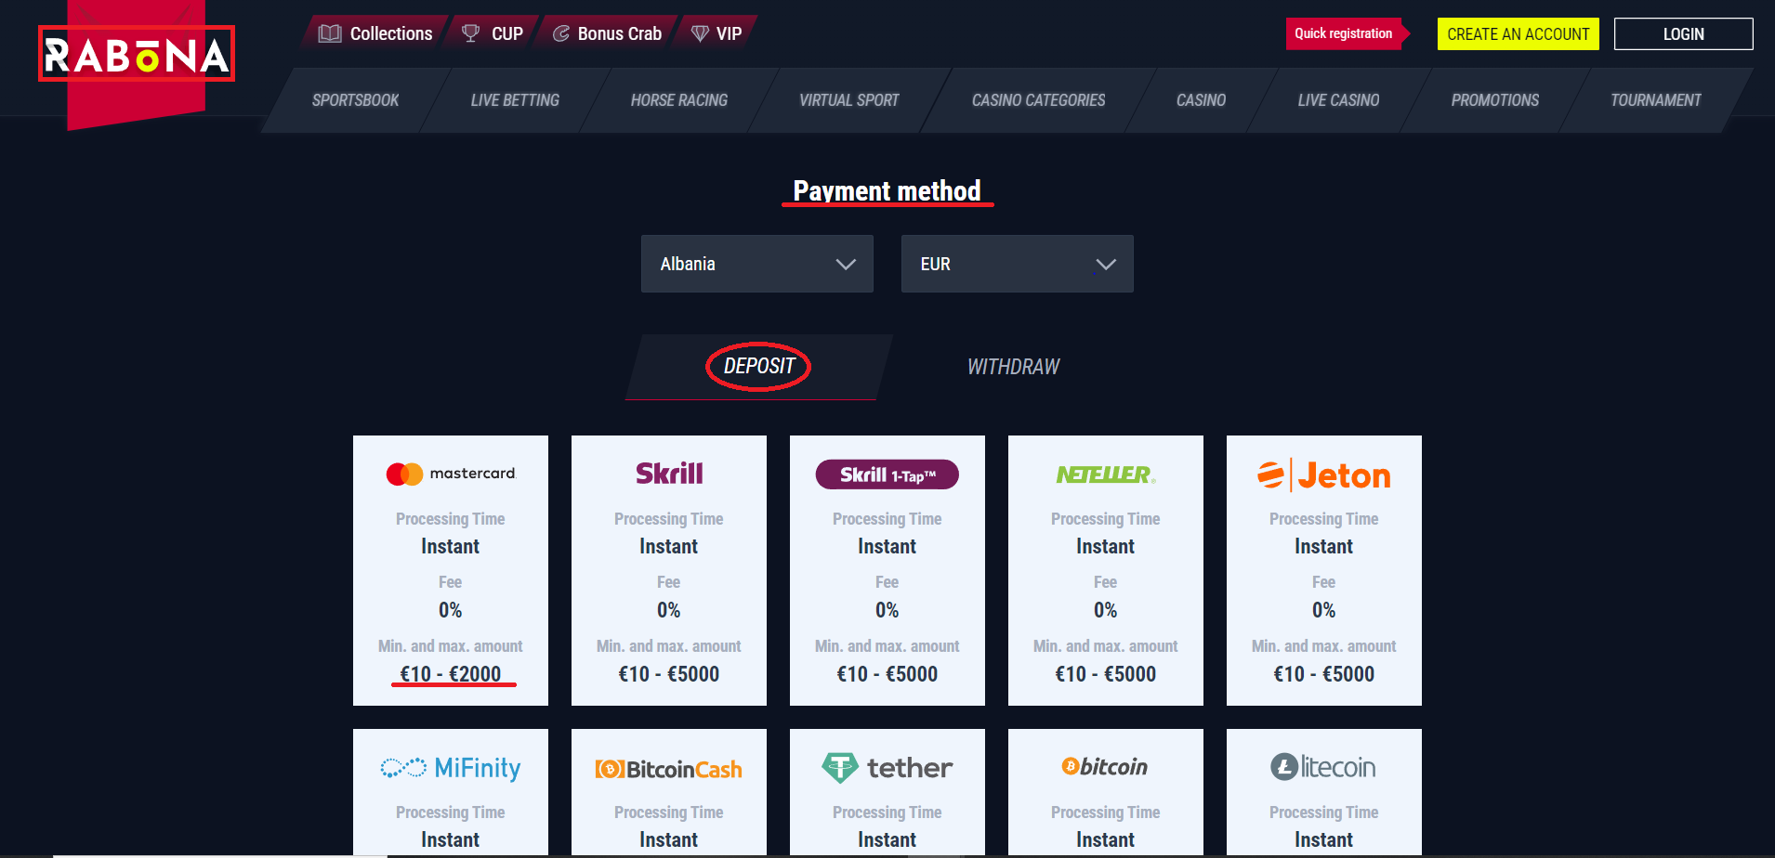Click the CUP trophy icon
This screenshot has width=1775, height=858.
[x=470, y=33]
